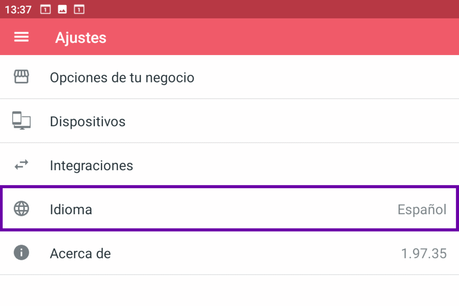Tap first calendar notification icon in status bar

click(x=46, y=9)
